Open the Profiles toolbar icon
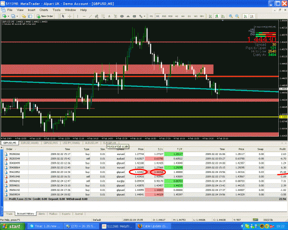This screenshot has height=230, width=288. click(x=13, y=16)
